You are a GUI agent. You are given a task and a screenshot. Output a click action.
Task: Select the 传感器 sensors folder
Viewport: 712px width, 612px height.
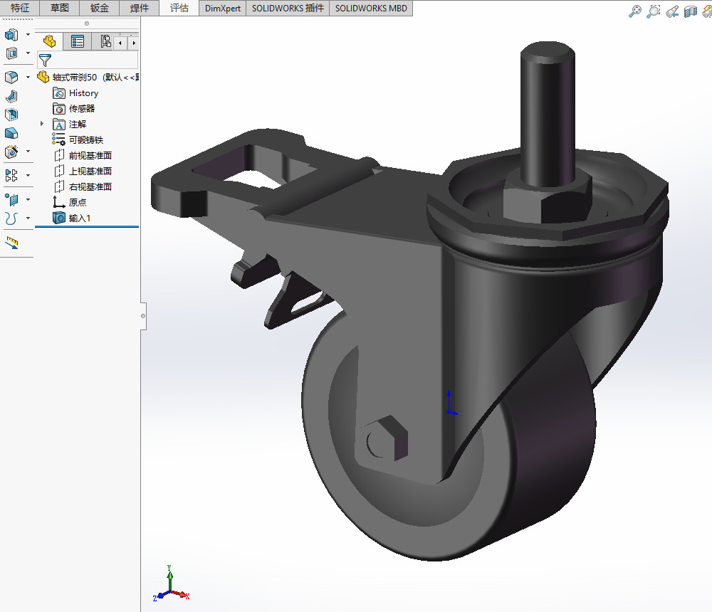[x=74, y=108]
